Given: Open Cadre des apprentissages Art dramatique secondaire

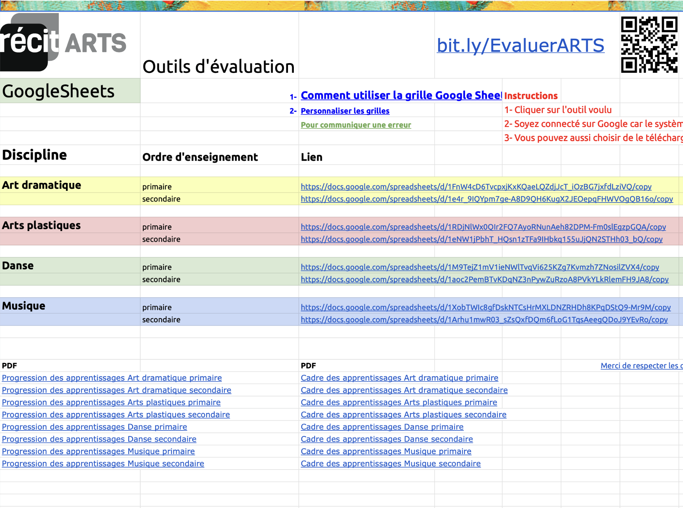Looking at the screenshot, I should point(404,390).
